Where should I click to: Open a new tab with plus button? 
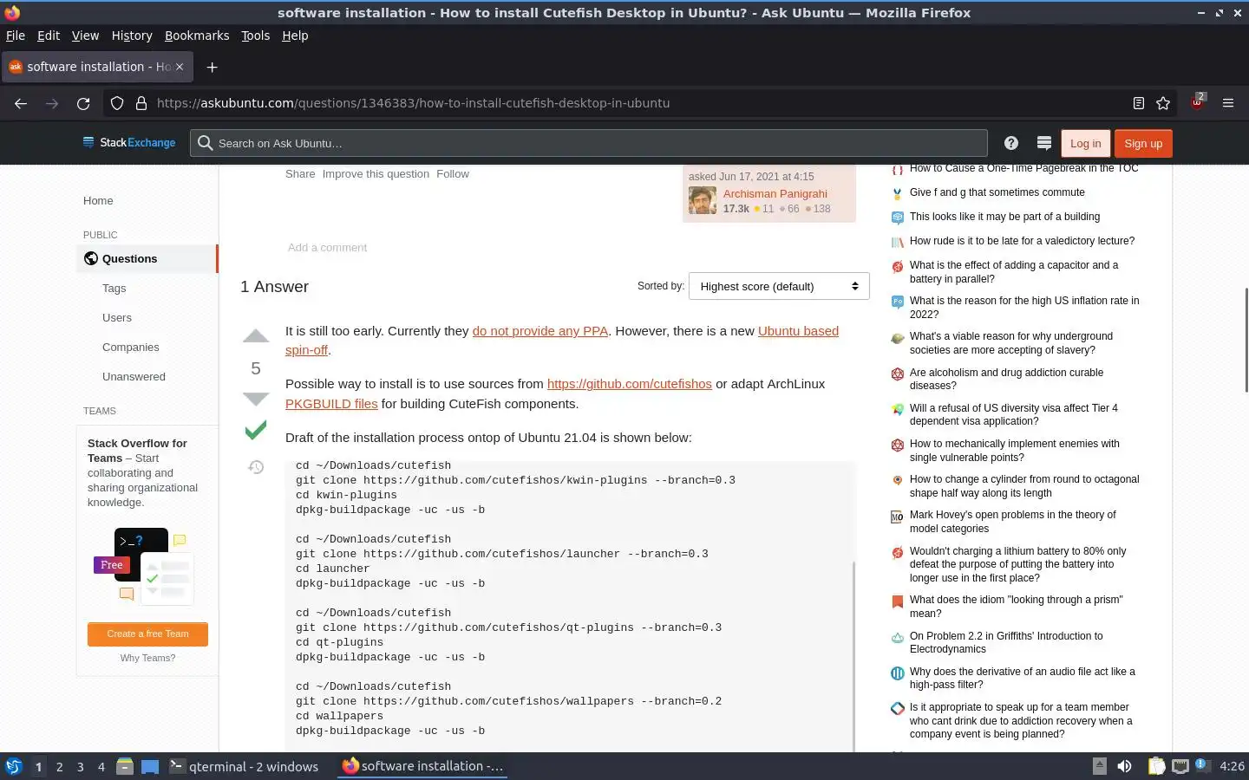pyautogui.click(x=212, y=67)
